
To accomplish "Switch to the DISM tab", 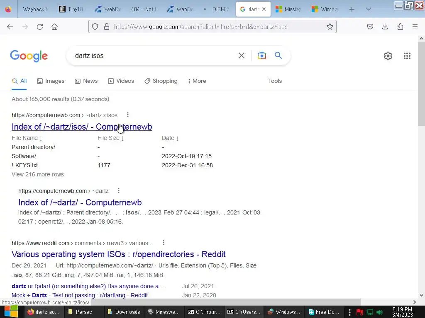I will click(x=216, y=9).
